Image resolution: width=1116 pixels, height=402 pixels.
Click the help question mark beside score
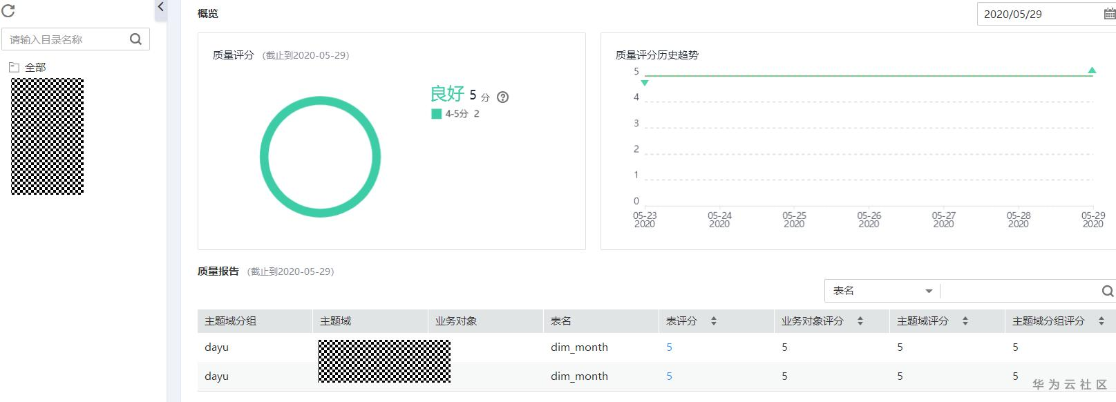(503, 97)
